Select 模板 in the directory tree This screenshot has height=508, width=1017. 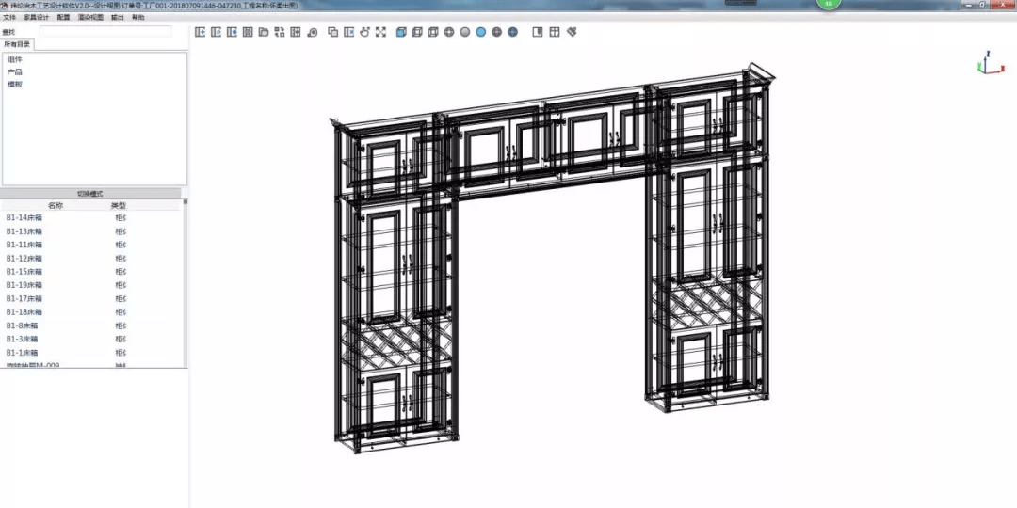(x=15, y=84)
